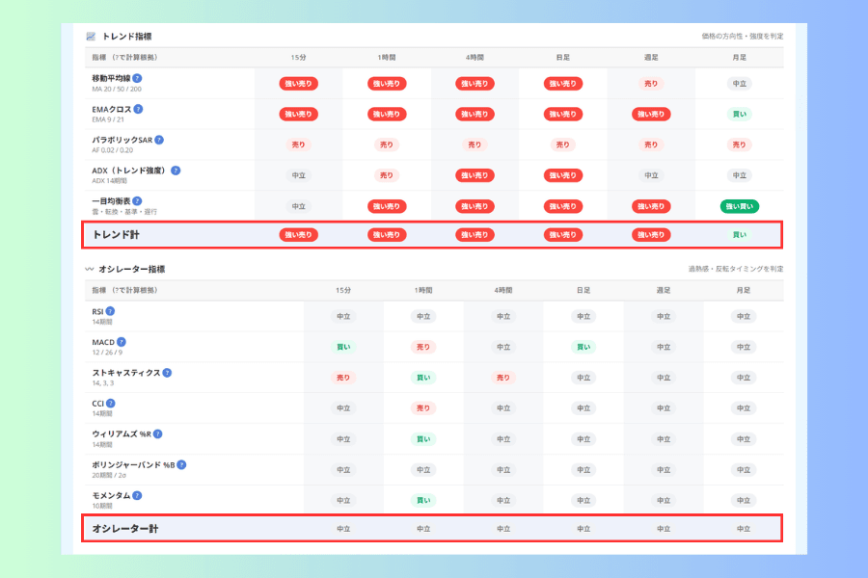The image size is (868, 578).
Task: Show the MACD help icon info
Action: pos(122,342)
